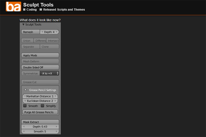Image resolution: width=206 pixels, height=137 pixels.
Task: Click the BlenderArtists 'ba' logo
Action: point(13,7)
